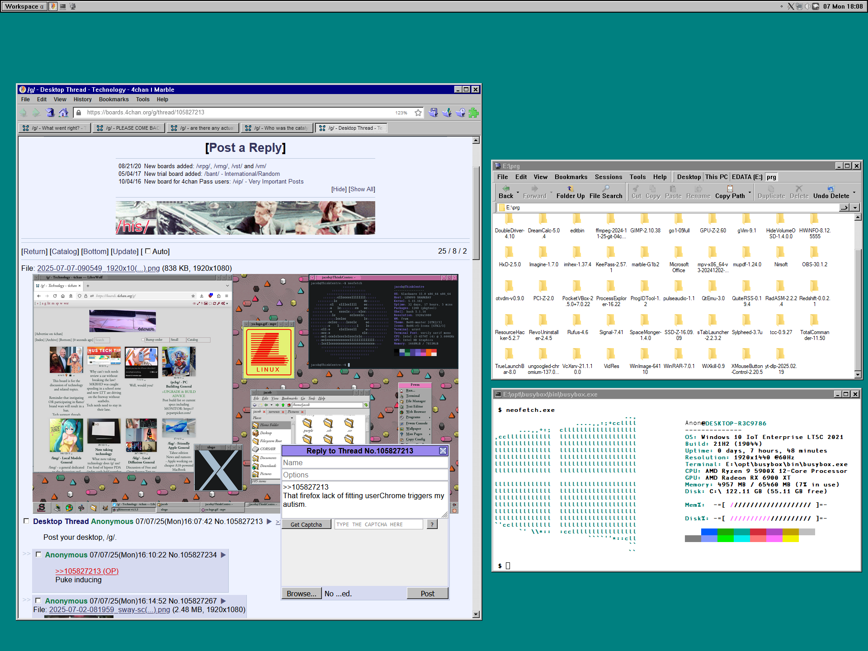Click the save floppy disk toolbar icon in browser
Screen dimensions: 868x651
pyautogui.click(x=433, y=113)
